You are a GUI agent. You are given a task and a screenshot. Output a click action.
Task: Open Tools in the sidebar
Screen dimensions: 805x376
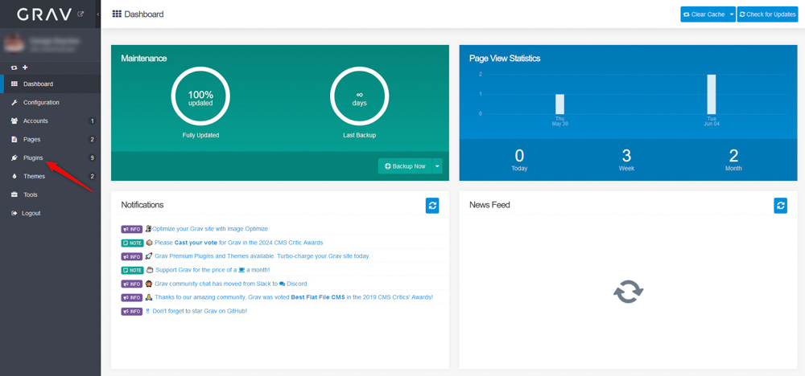[x=50, y=194]
